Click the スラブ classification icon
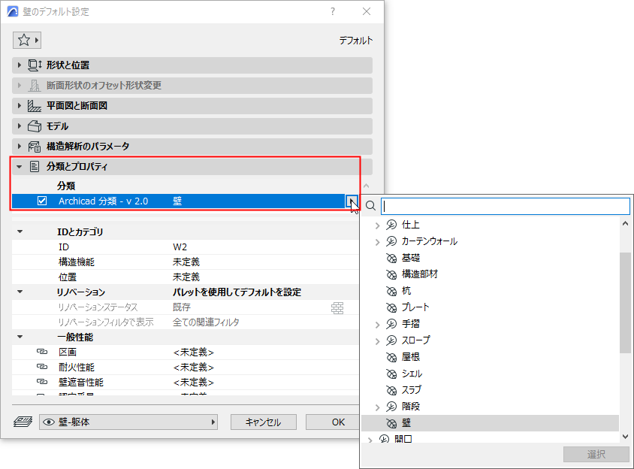The image size is (634, 469). coord(391,391)
